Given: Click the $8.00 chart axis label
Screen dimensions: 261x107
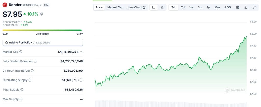Looking at the screenshot, I should tap(253, 34).
